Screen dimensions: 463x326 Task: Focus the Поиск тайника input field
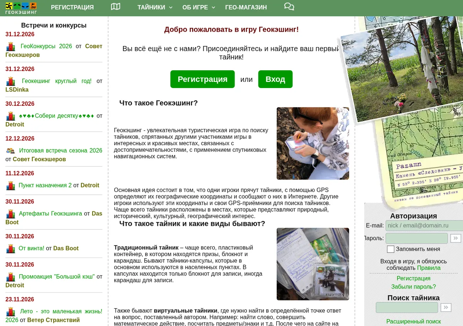pyautogui.click(x=407, y=307)
